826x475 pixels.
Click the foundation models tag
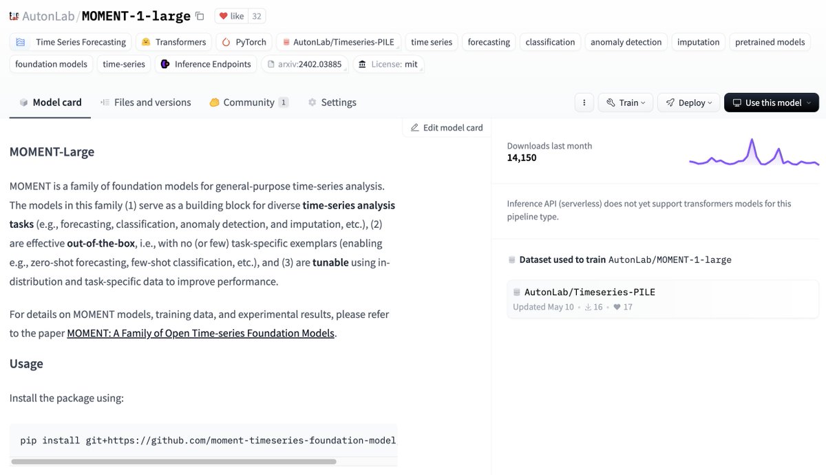pyautogui.click(x=52, y=64)
